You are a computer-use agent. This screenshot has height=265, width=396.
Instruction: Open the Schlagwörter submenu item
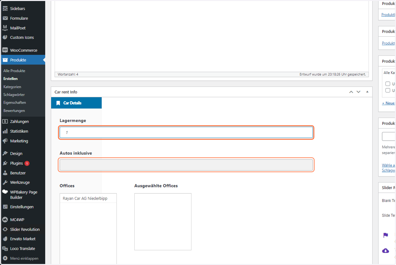[x=14, y=95]
